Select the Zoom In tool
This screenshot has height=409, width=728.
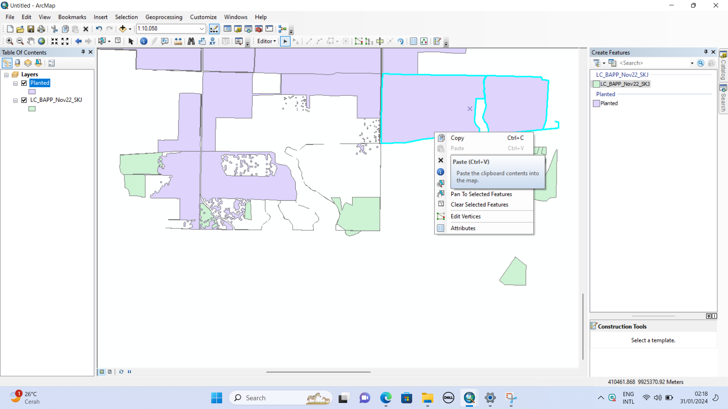[x=9, y=41]
